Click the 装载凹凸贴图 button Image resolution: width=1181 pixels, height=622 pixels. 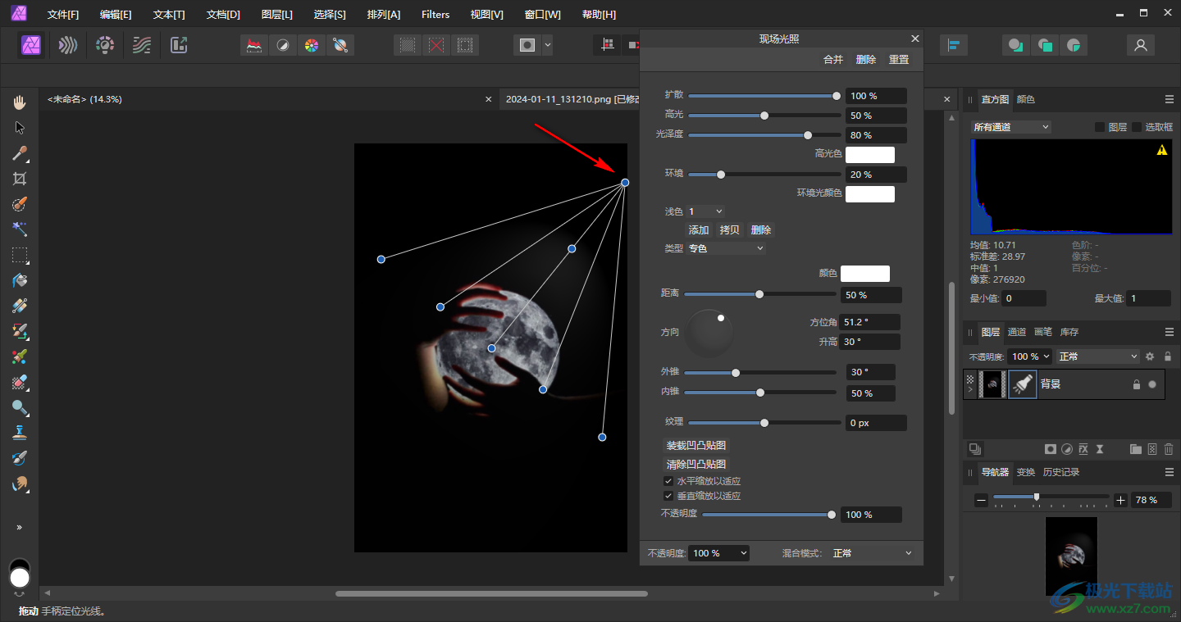(696, 446)
